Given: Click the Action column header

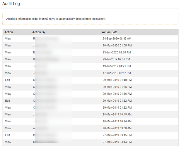Looking at the screenshot, I should pyautogui.click(x=9, y=32).
